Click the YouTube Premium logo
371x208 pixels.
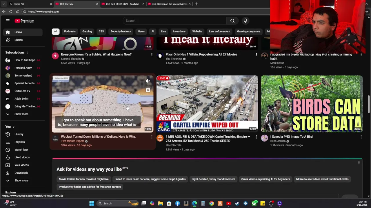[25, 21]
